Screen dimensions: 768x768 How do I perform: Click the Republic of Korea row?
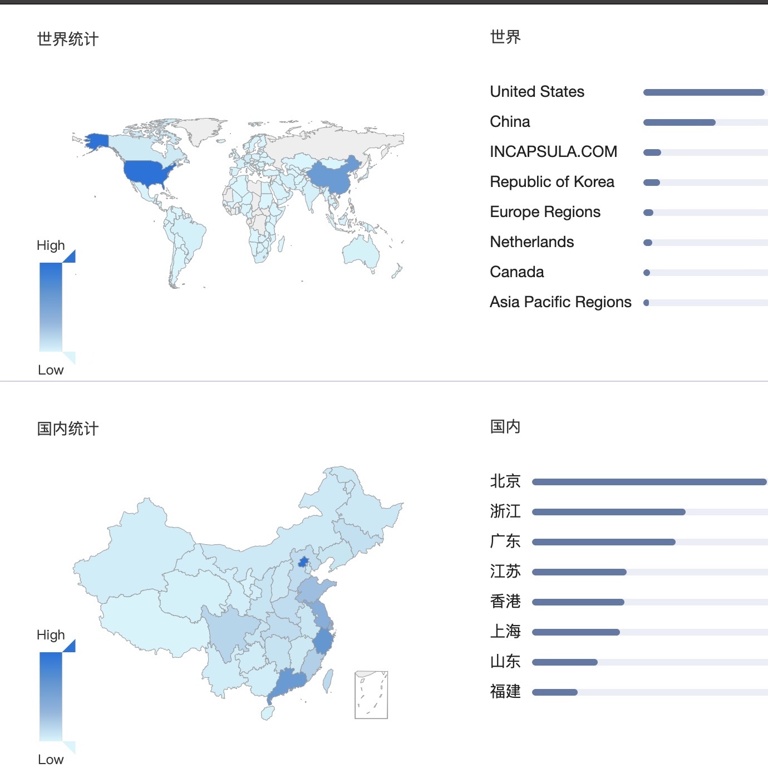click(629, 182)
